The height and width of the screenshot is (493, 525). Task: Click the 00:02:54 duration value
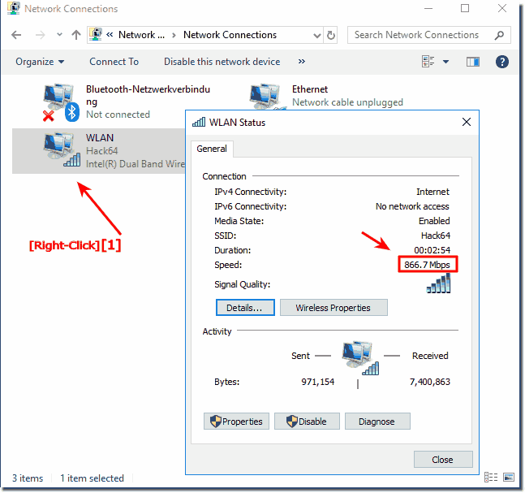click(432, 250)
